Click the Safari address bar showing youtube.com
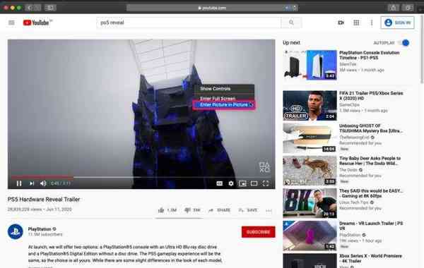The height and width of the screenshot is (268, 424). point(212,8)
